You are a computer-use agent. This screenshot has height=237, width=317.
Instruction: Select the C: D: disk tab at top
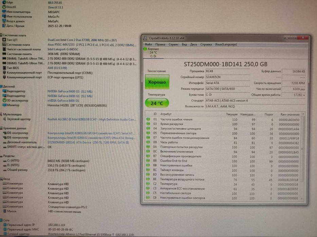click(153, 52)
